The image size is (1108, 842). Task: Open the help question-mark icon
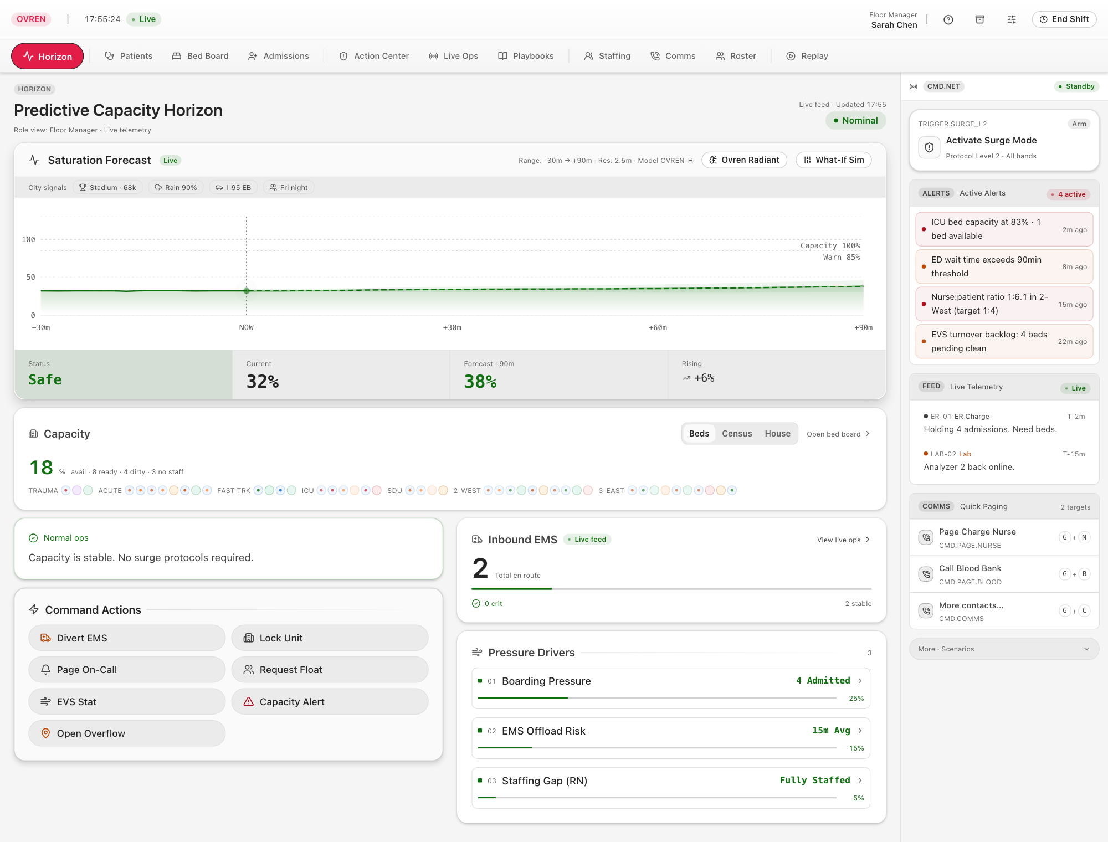click(948, 19)
